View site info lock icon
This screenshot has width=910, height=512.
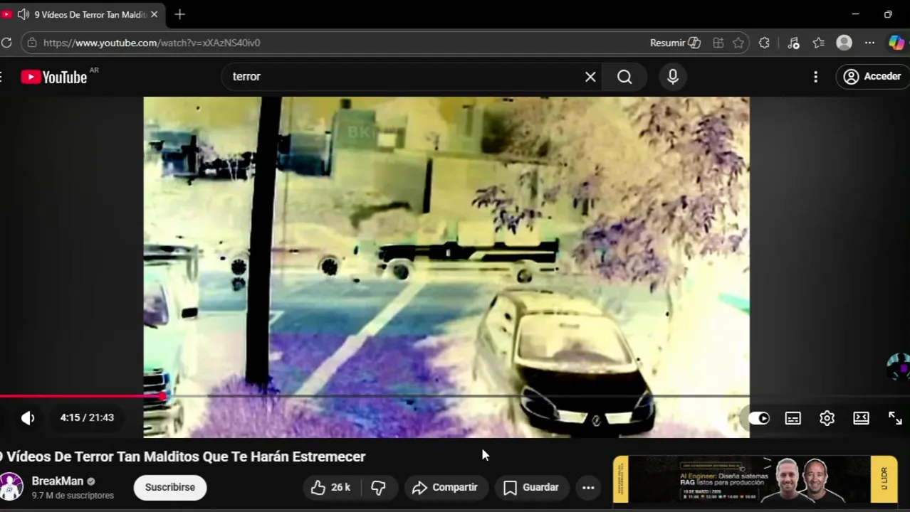point(31,43)
